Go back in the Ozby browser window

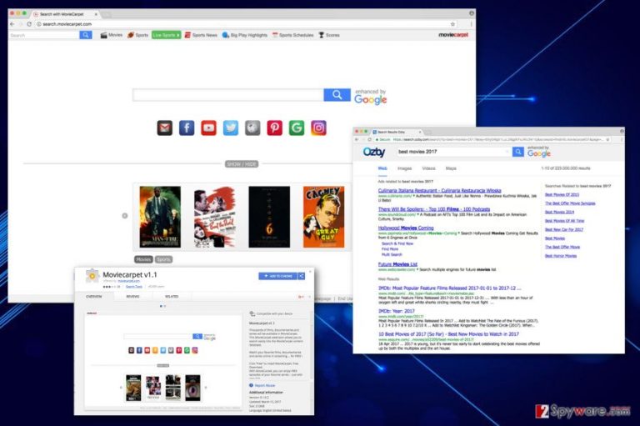[x=357, y=139]
